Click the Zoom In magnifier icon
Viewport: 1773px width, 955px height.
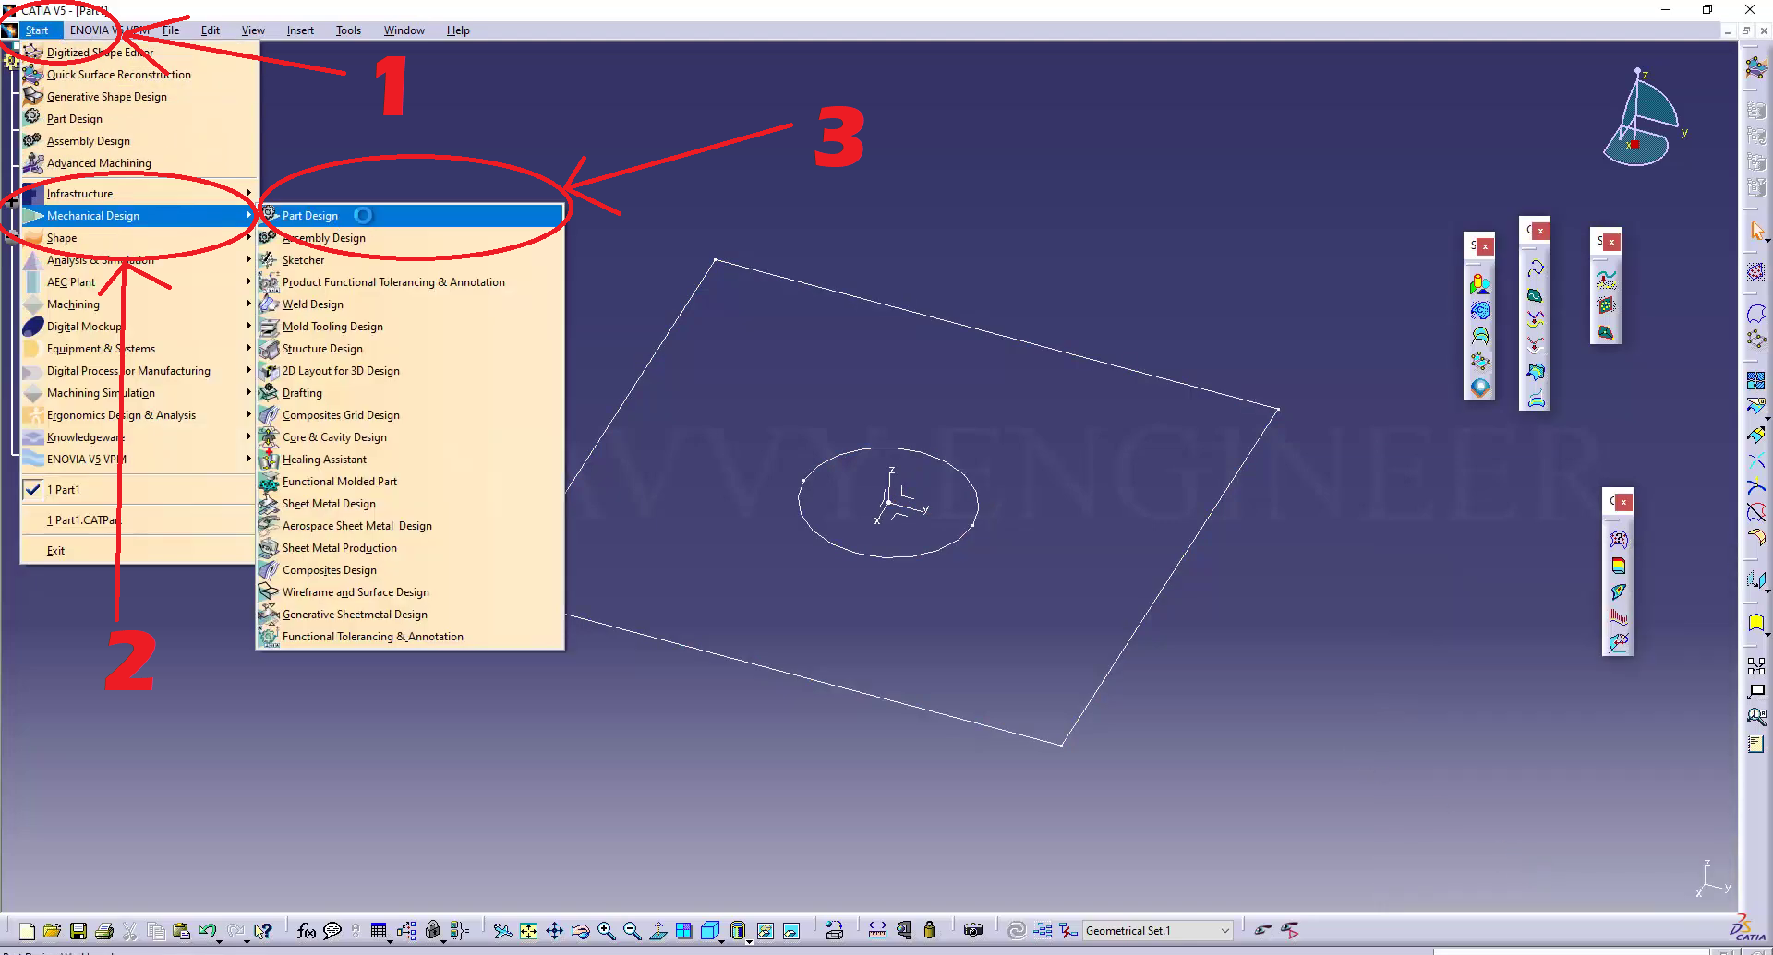606,931
